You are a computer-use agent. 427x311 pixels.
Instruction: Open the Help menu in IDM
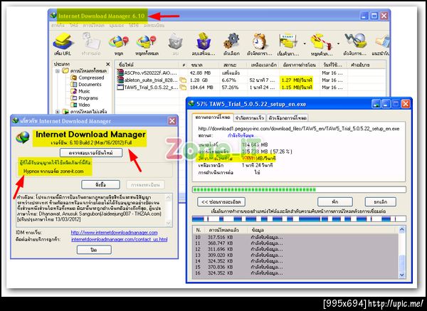pos(134,26)
